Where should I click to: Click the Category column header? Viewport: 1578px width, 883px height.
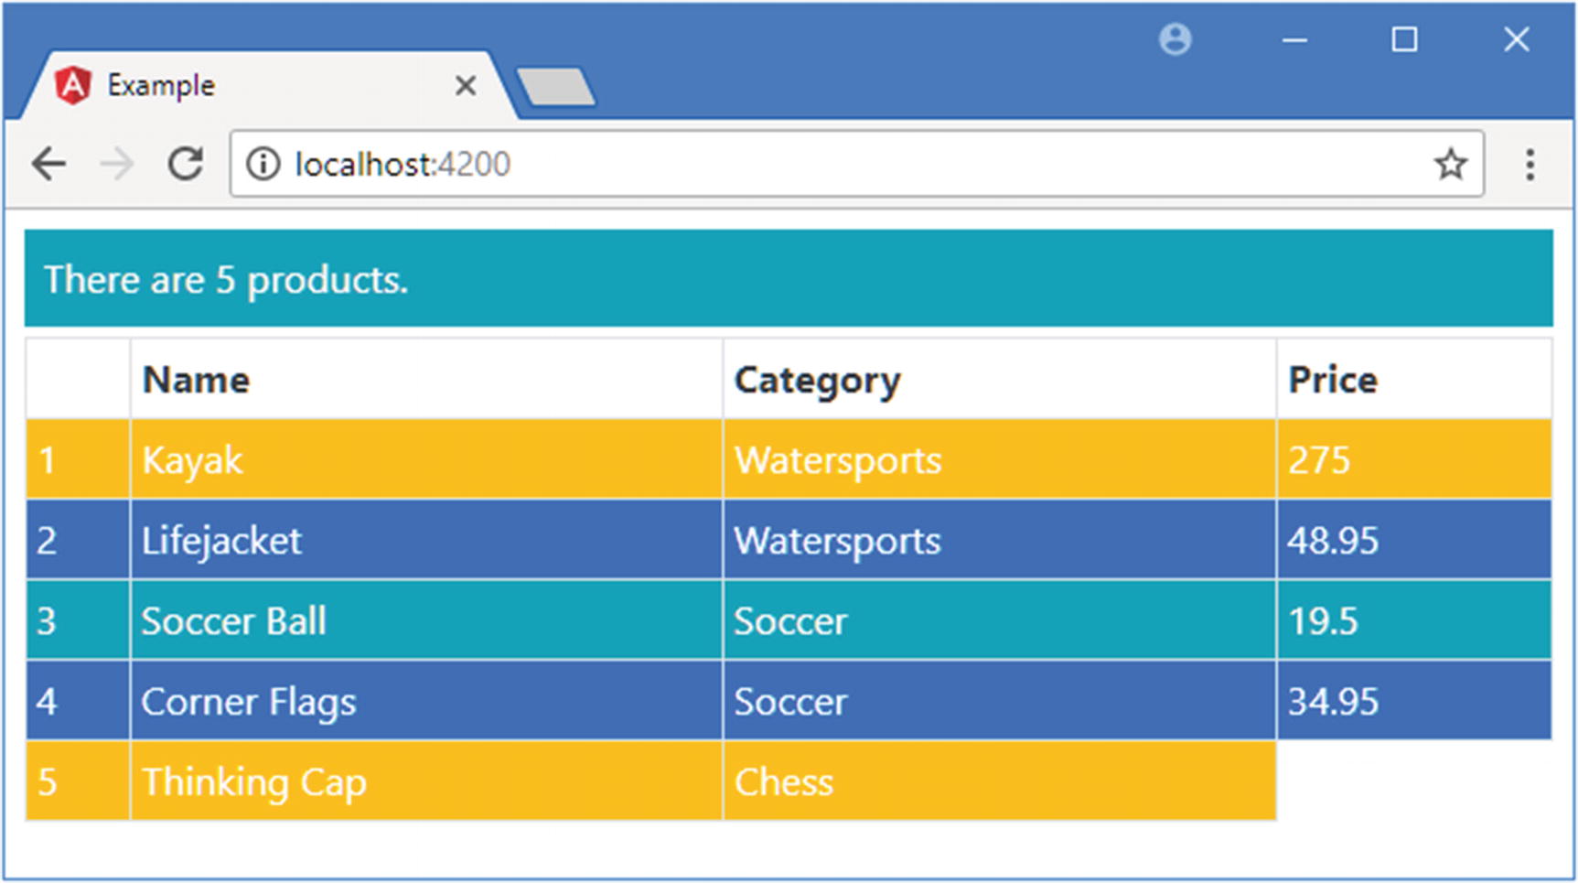pos(817,380)
